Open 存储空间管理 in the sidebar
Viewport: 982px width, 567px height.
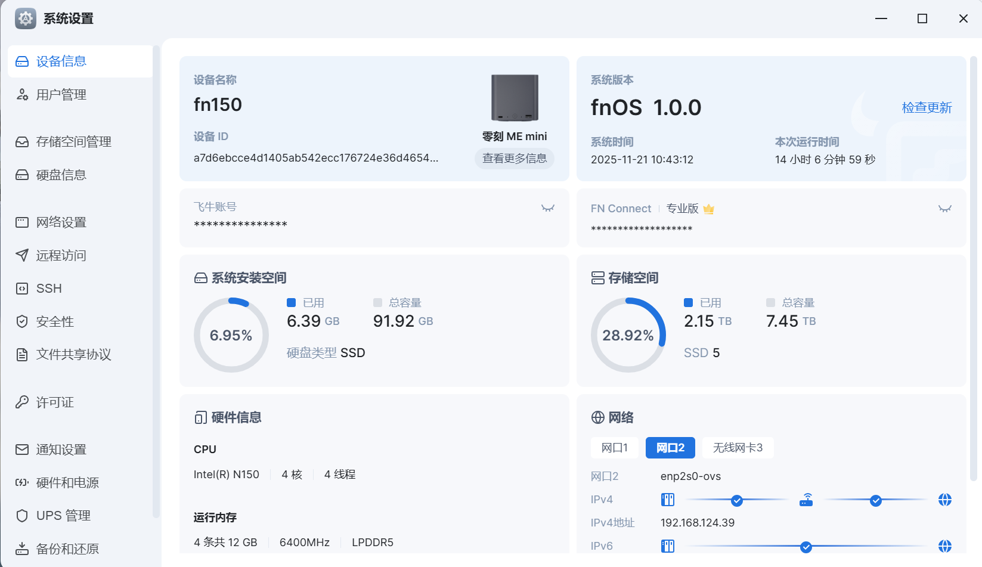point(80,142)
